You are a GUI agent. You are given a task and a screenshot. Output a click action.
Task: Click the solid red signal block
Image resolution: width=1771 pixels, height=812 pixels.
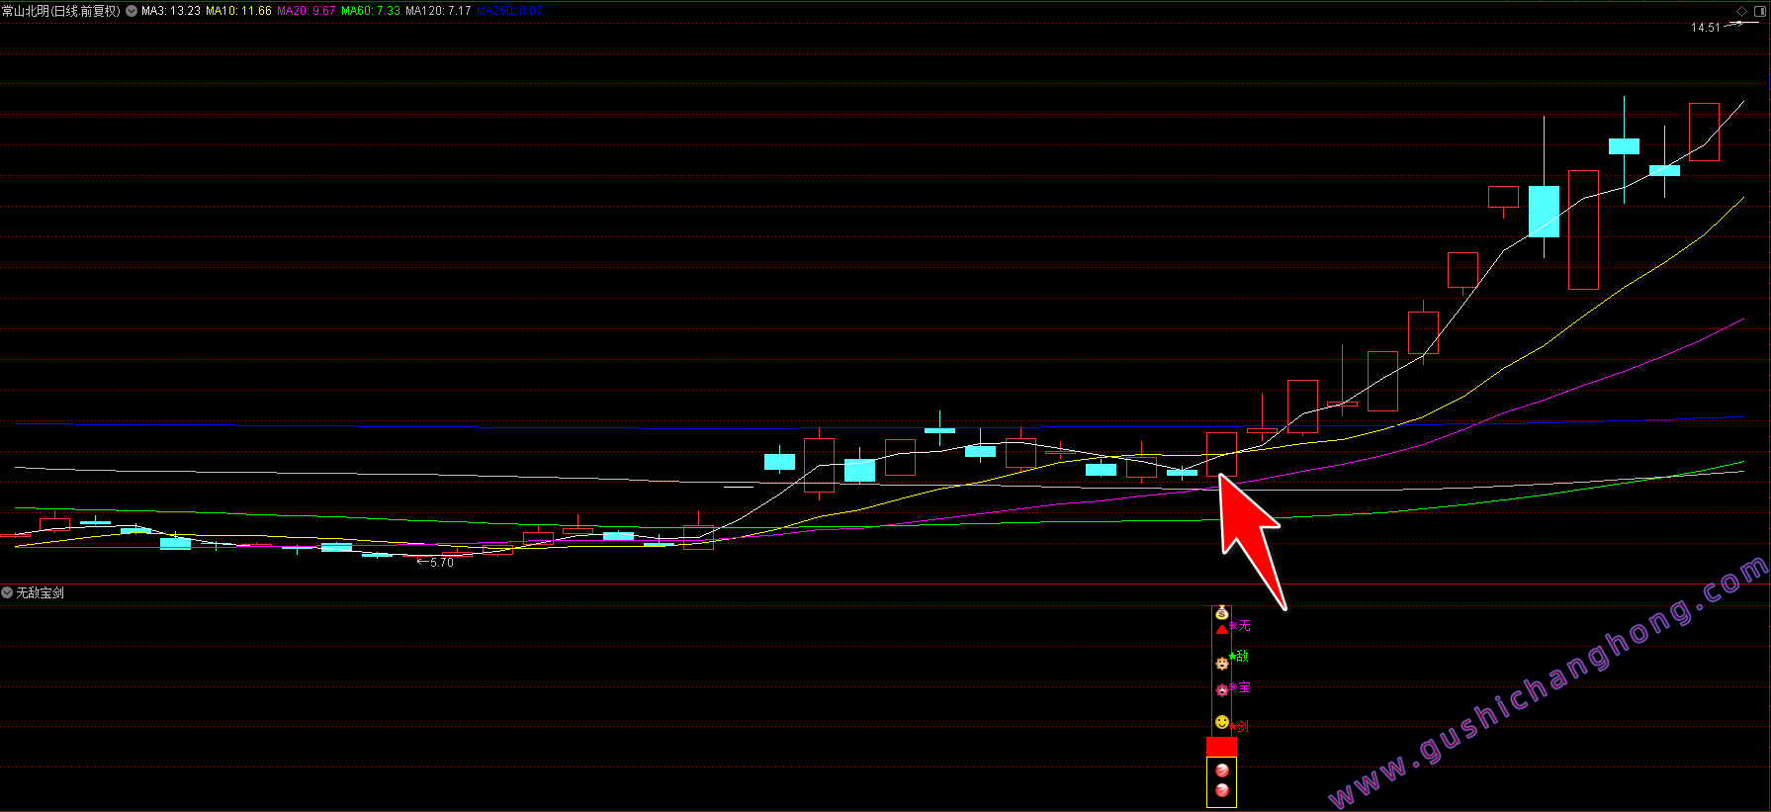tap(1221, 747)
